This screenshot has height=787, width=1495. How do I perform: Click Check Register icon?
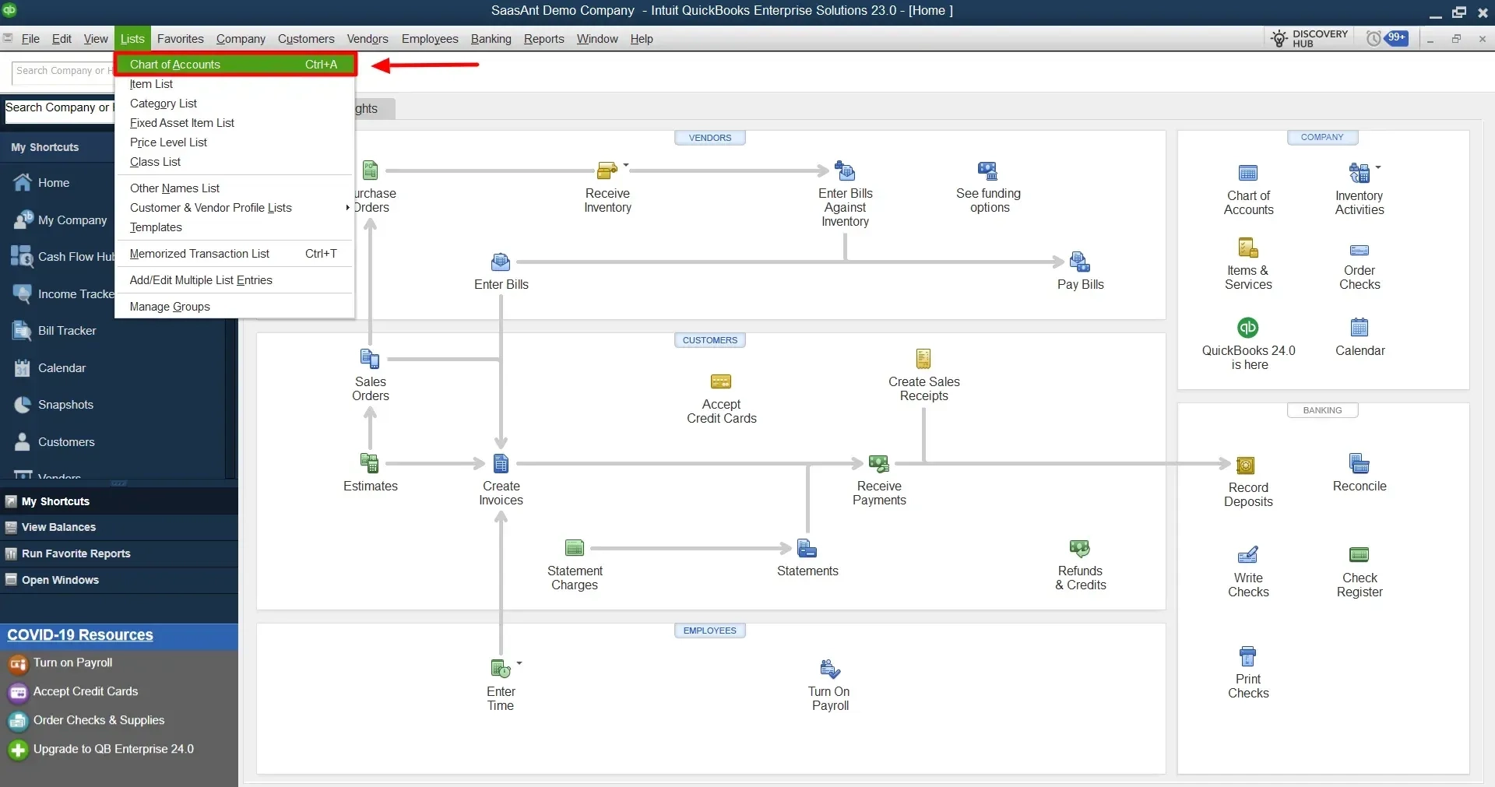pyautogui.click(x=1360, y=554)
